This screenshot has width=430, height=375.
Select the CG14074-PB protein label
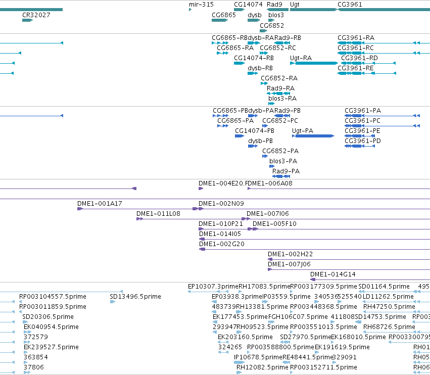tap(255, 131)
